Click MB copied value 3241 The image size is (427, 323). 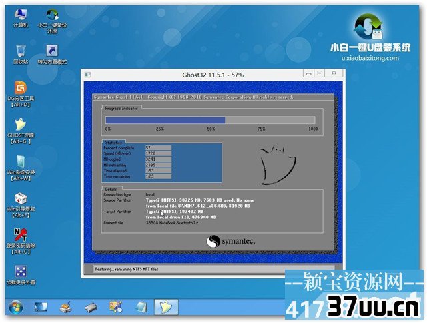click(159, 159)
